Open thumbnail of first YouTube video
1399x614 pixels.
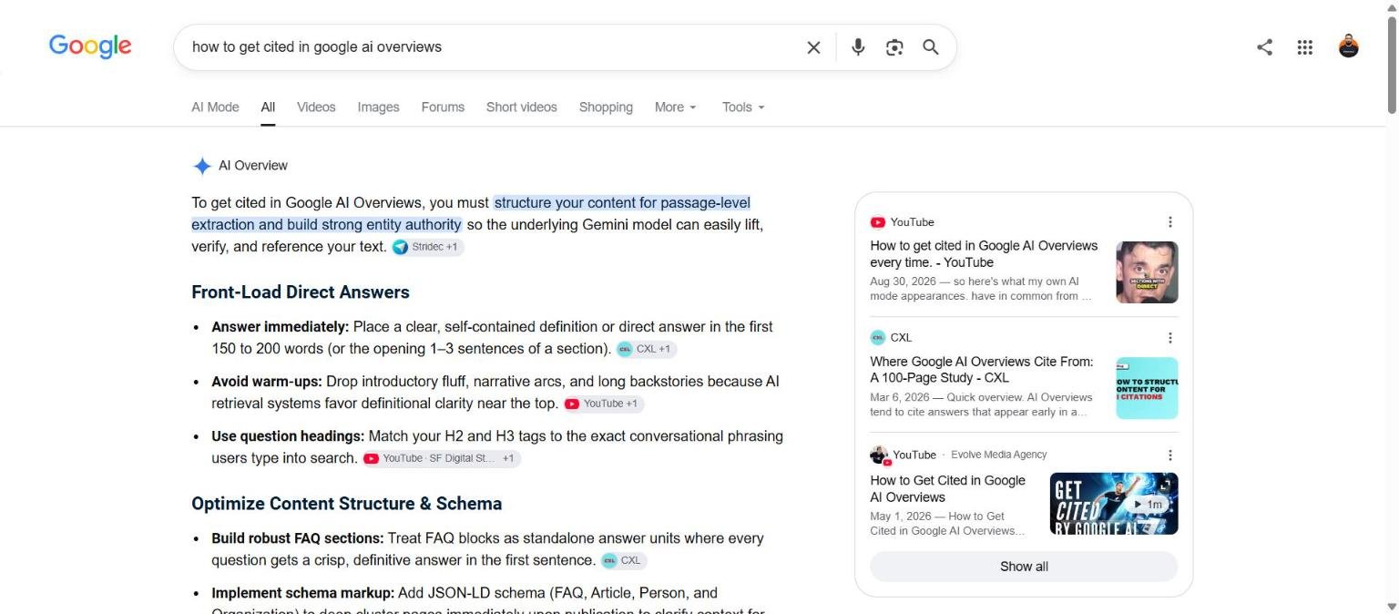pos(1147,271)
